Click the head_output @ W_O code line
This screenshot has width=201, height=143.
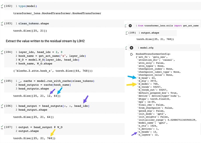tap(40, 127)
